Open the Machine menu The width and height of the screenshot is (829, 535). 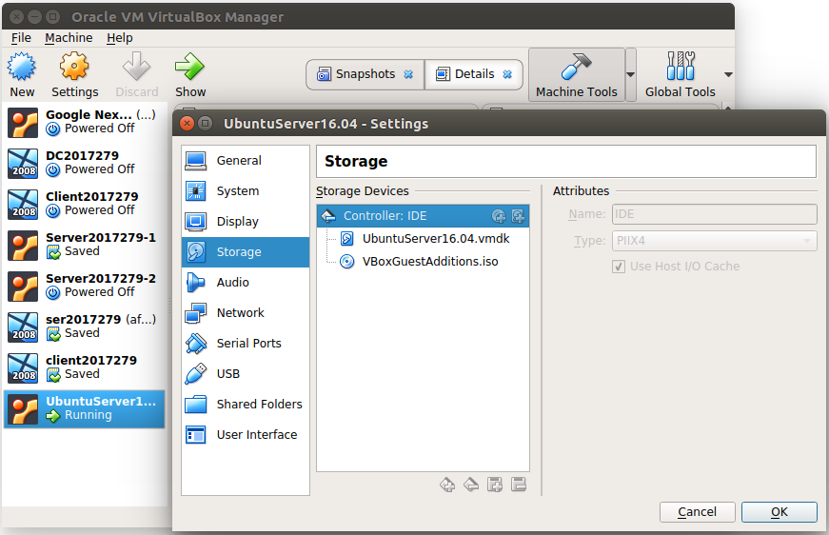click(x=69, y=38)
